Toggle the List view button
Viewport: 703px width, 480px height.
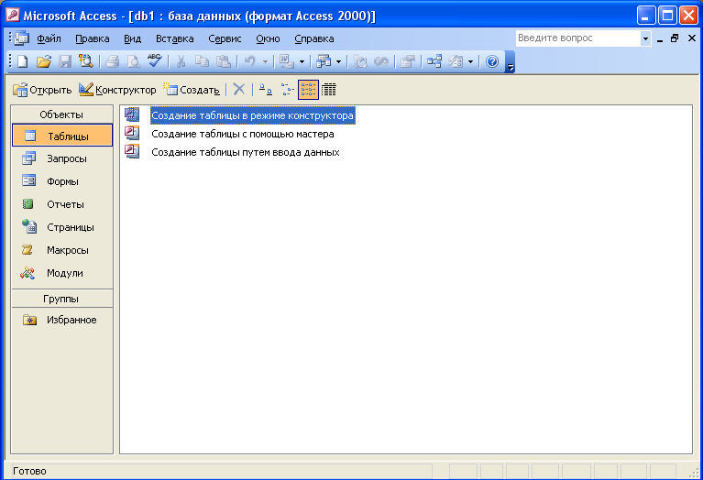(x=308, y=90)
